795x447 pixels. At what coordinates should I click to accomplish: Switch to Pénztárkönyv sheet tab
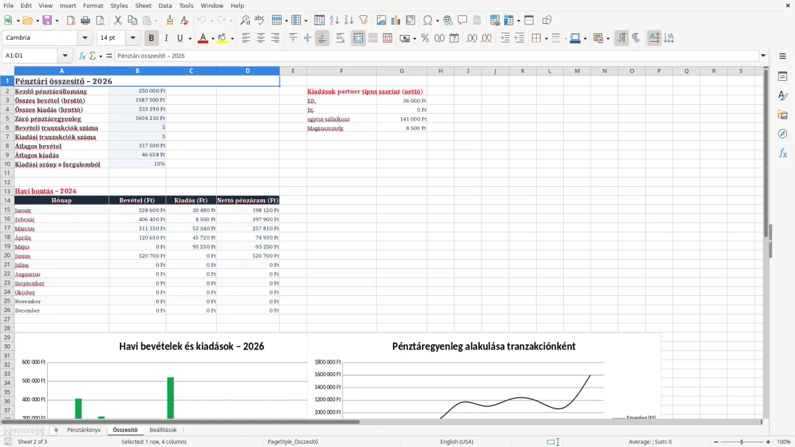coord(83,430)
